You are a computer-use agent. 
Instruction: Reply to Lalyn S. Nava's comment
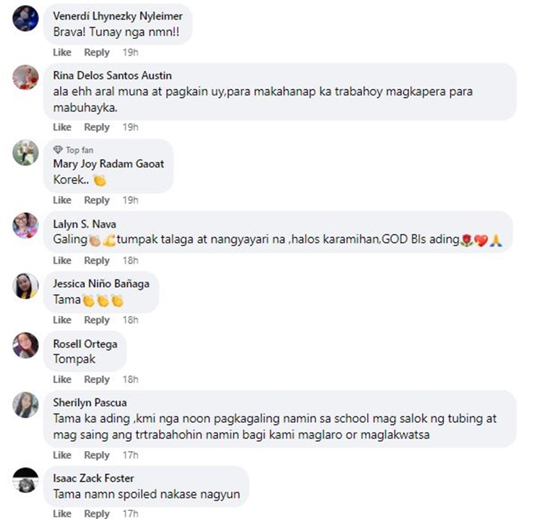click(97, 260)
